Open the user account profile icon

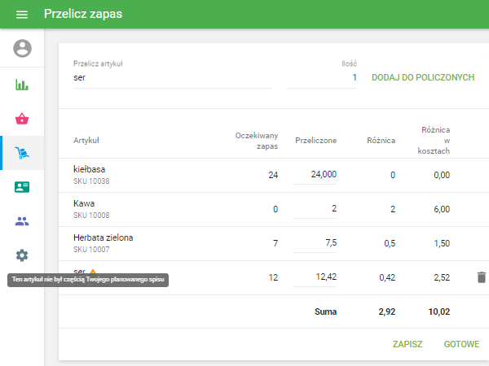[22, 48]
